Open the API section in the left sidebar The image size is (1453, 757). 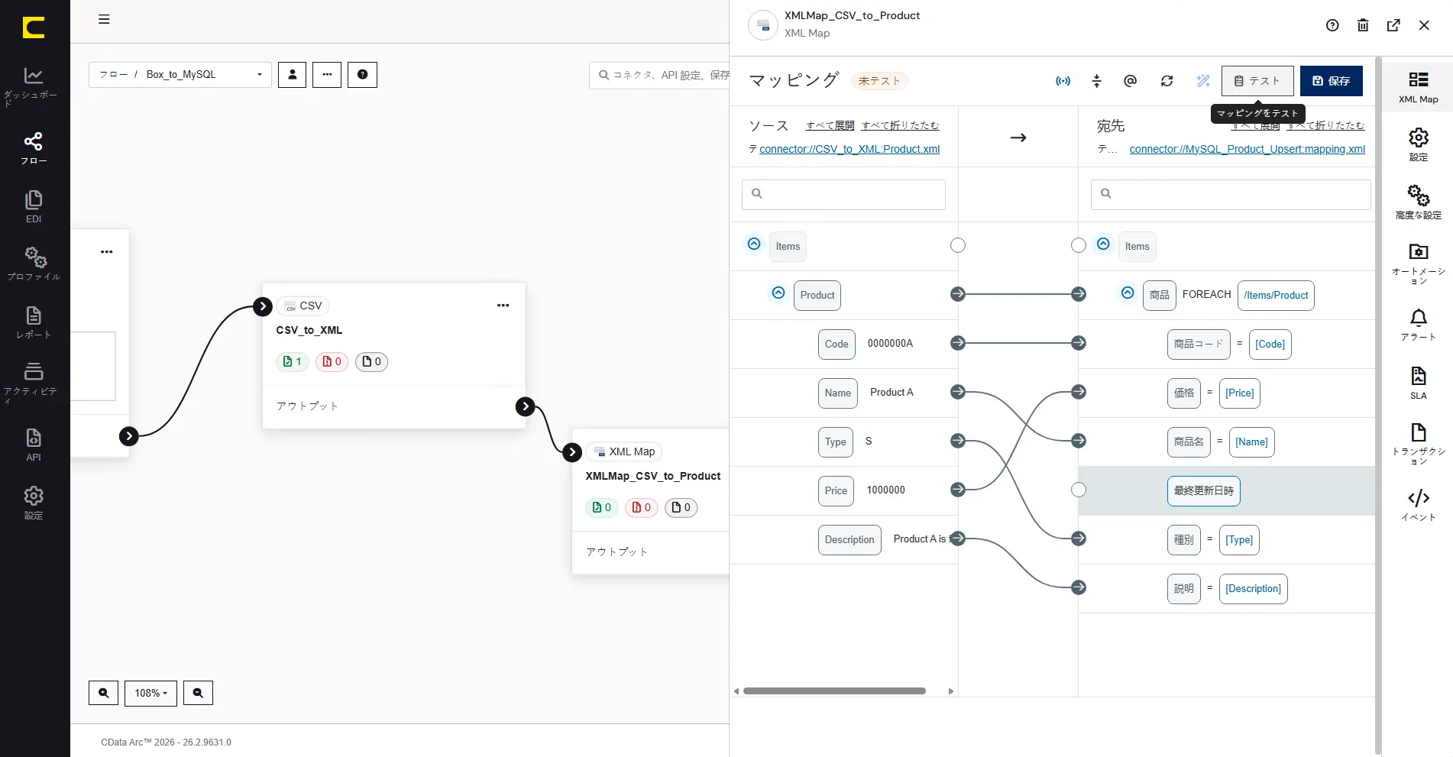tap(34, 445)
